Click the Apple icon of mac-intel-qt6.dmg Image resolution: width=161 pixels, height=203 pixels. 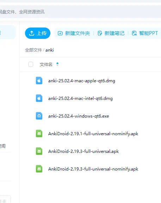point(39,98)
